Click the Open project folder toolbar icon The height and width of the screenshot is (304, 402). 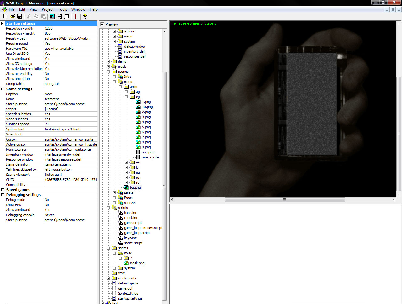[12, 16]
